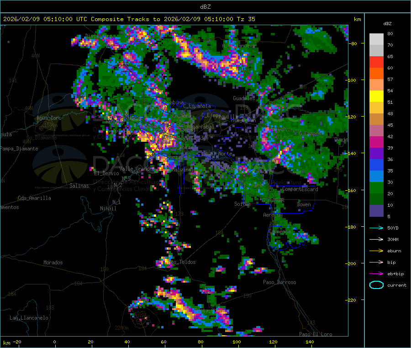Click the Lag.Llancanelo label
411x348 pixels.
(29, 318)
